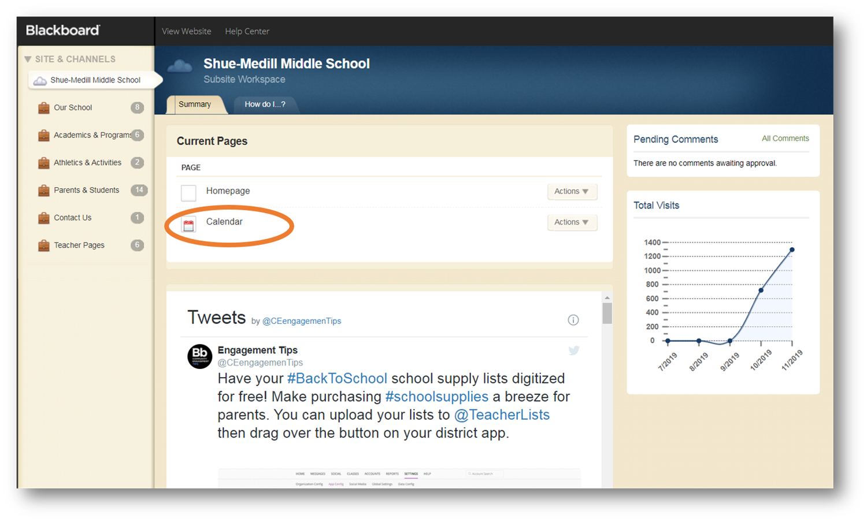Image resolution: width=867 pixels, height=522 pixels.
Task: Click the Calendar page icon
Action: 188,225
